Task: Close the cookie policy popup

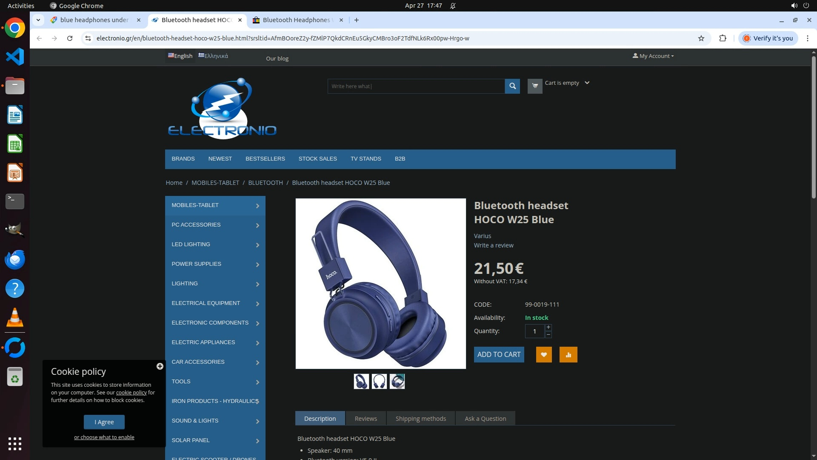Action: coord(160,366)
